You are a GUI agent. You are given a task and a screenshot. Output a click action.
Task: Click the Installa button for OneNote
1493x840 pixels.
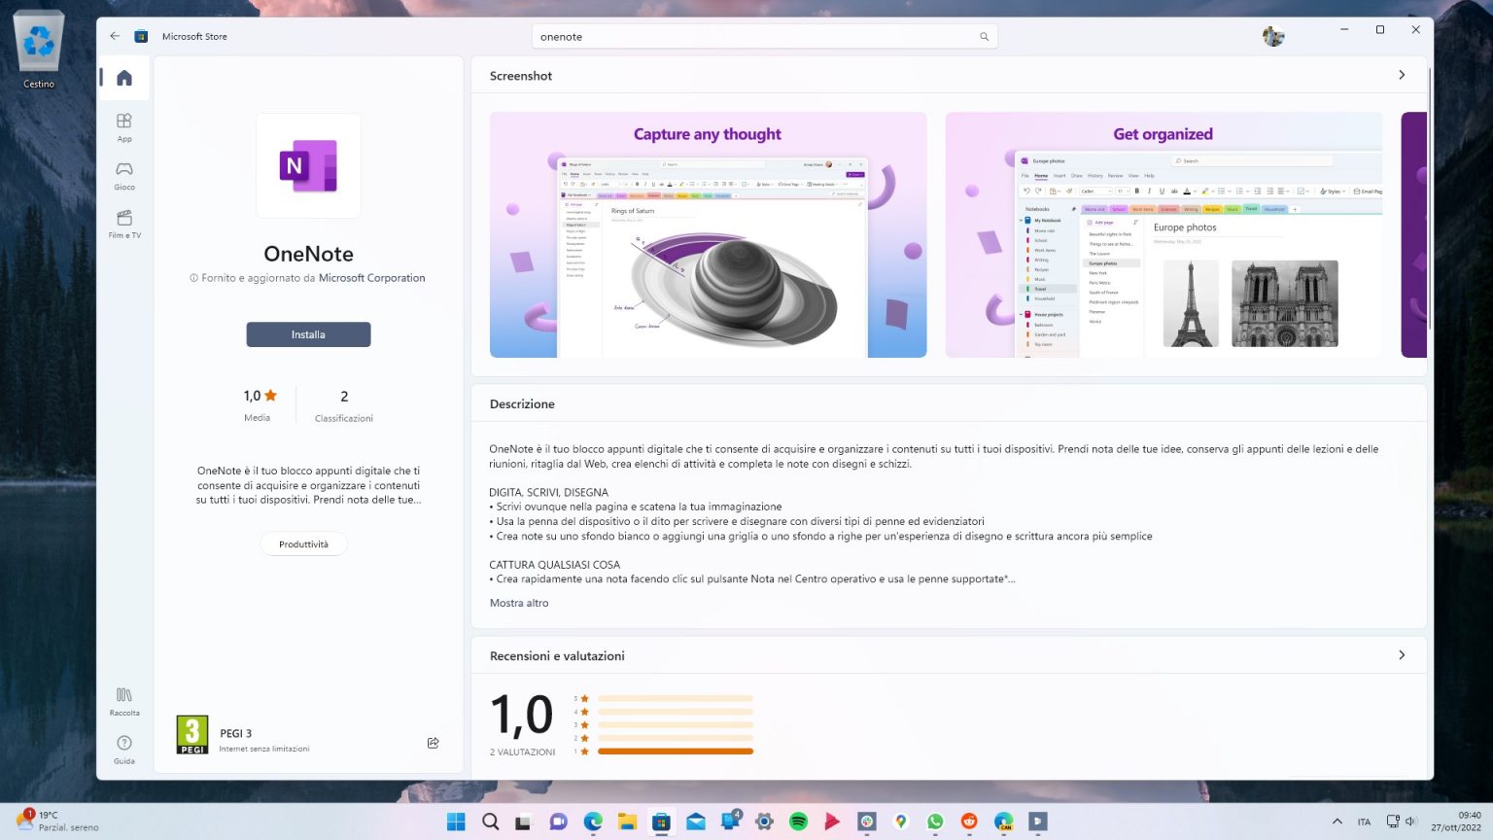pyautogui.click(x=308, y=334)
